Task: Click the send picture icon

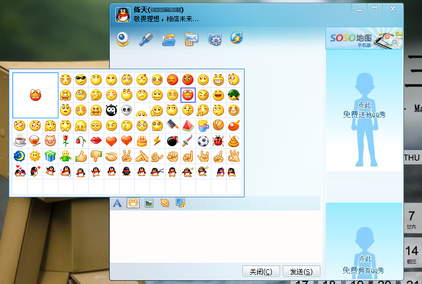Action: tap(148, 203)
